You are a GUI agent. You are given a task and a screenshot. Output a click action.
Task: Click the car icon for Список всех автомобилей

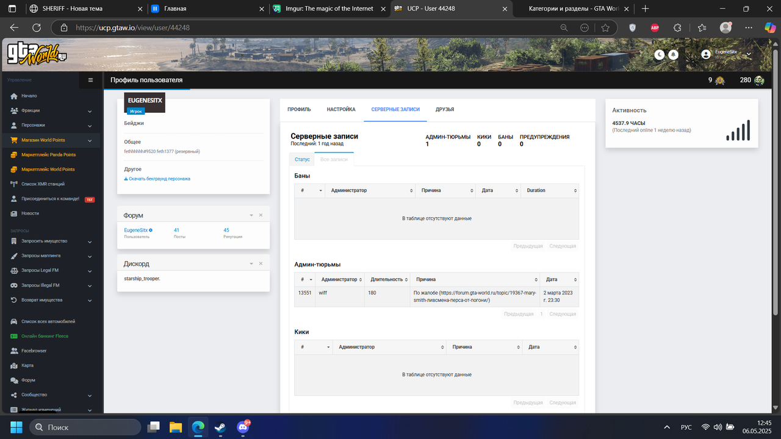pos(14,321)
